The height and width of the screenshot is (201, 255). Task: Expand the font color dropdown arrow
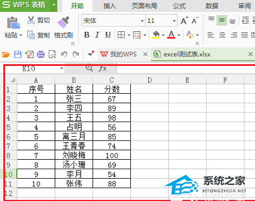(x=179, y=35)
